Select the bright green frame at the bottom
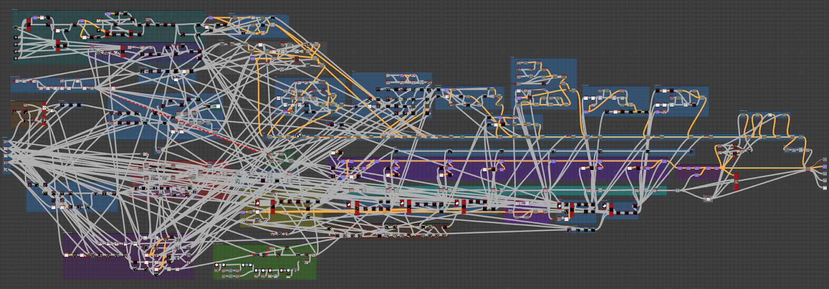Image resolution: width=829 pixels, height=289 pixels. point(265,262)
